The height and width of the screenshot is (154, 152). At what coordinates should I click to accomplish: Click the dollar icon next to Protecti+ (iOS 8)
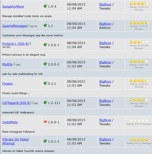30,43
